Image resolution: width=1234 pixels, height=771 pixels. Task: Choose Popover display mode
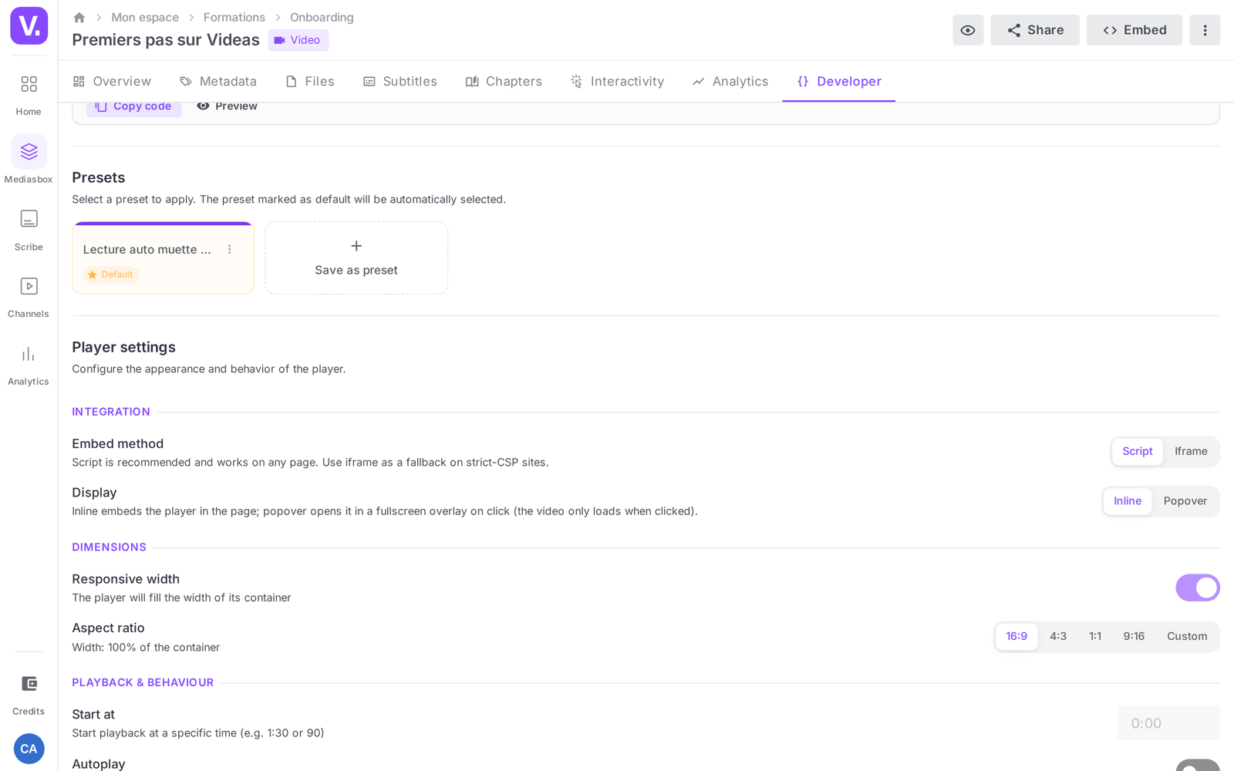click(1185, 501)
